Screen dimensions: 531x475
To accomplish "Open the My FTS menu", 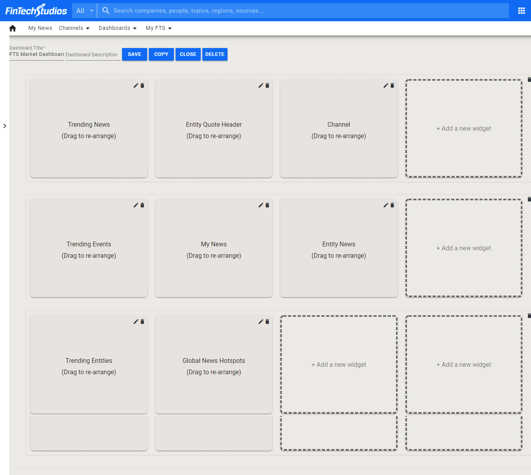I will point(159,28).
